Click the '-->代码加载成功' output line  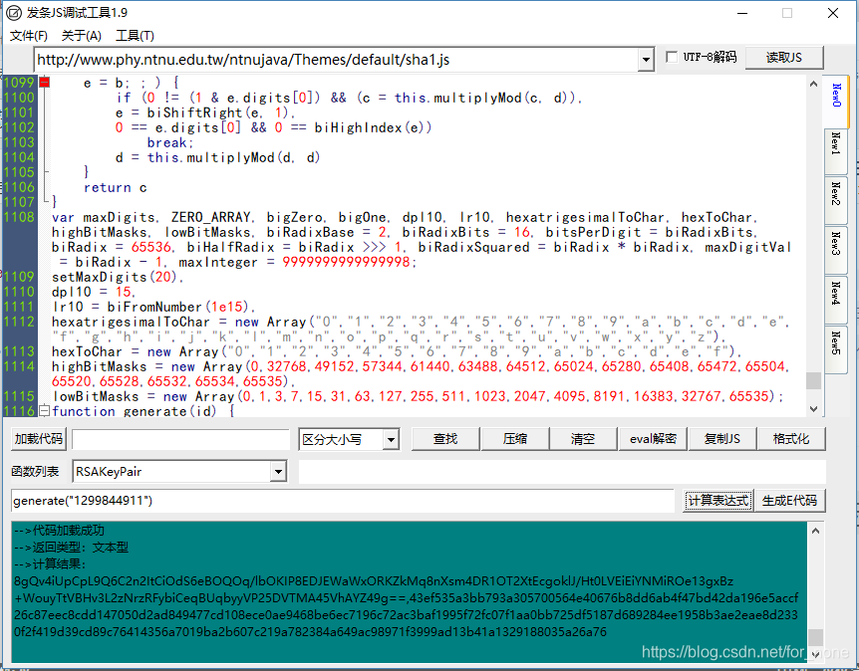[59, 531]
